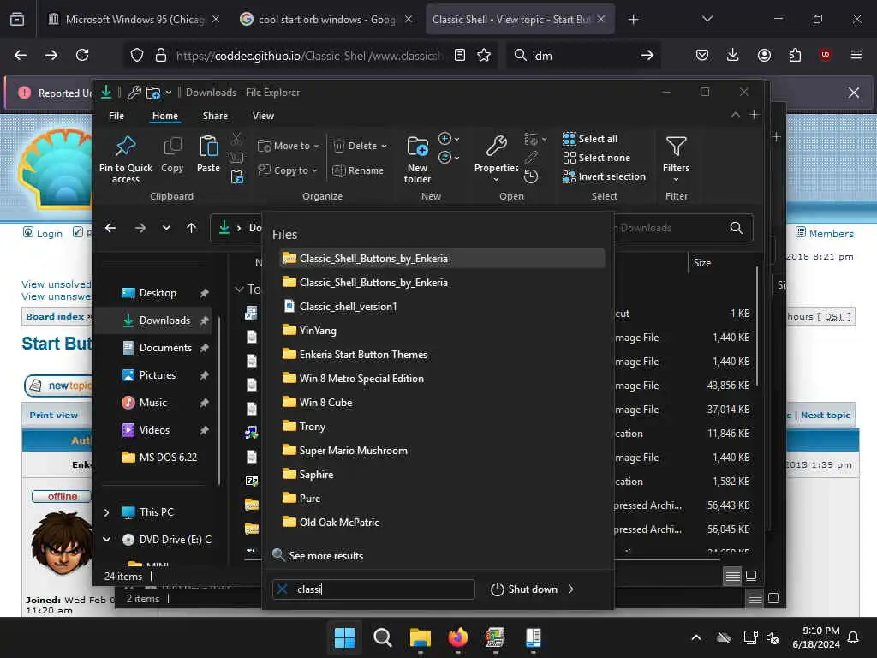The width and height of the screenshot is (877, 658).
Task: Open File Explorer from taskbar
Action: (420, 637)
